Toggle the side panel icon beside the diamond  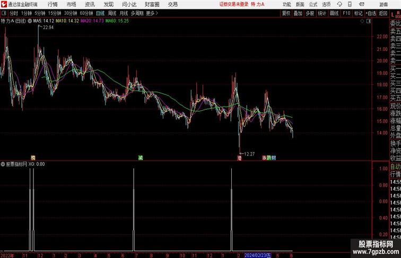369,21
